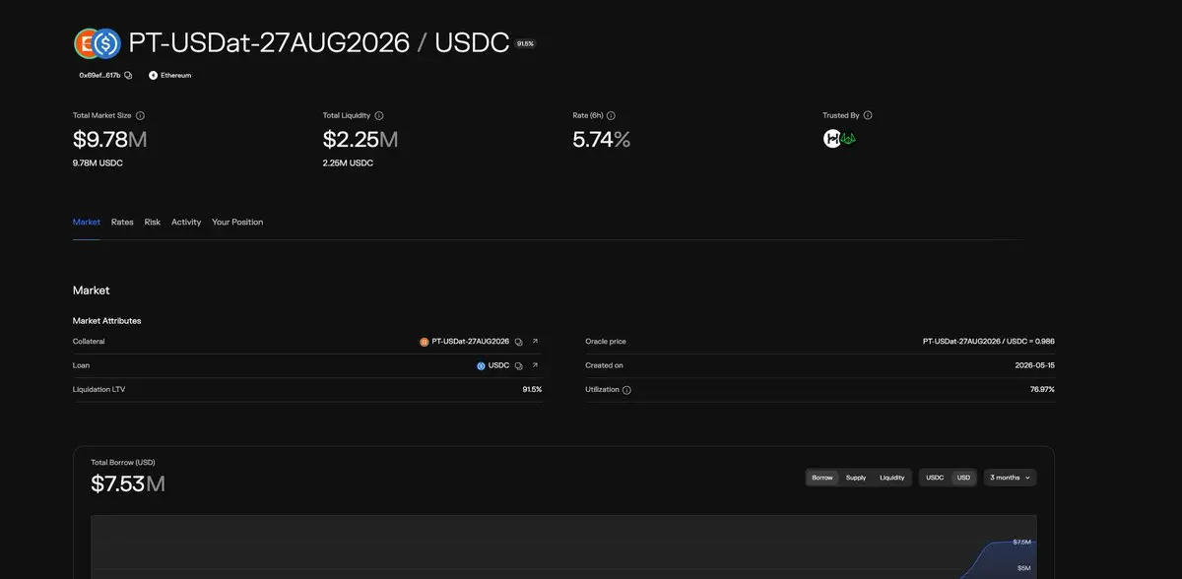
Task: Click the 5.74% rate value
Action: tap(602, 140)
